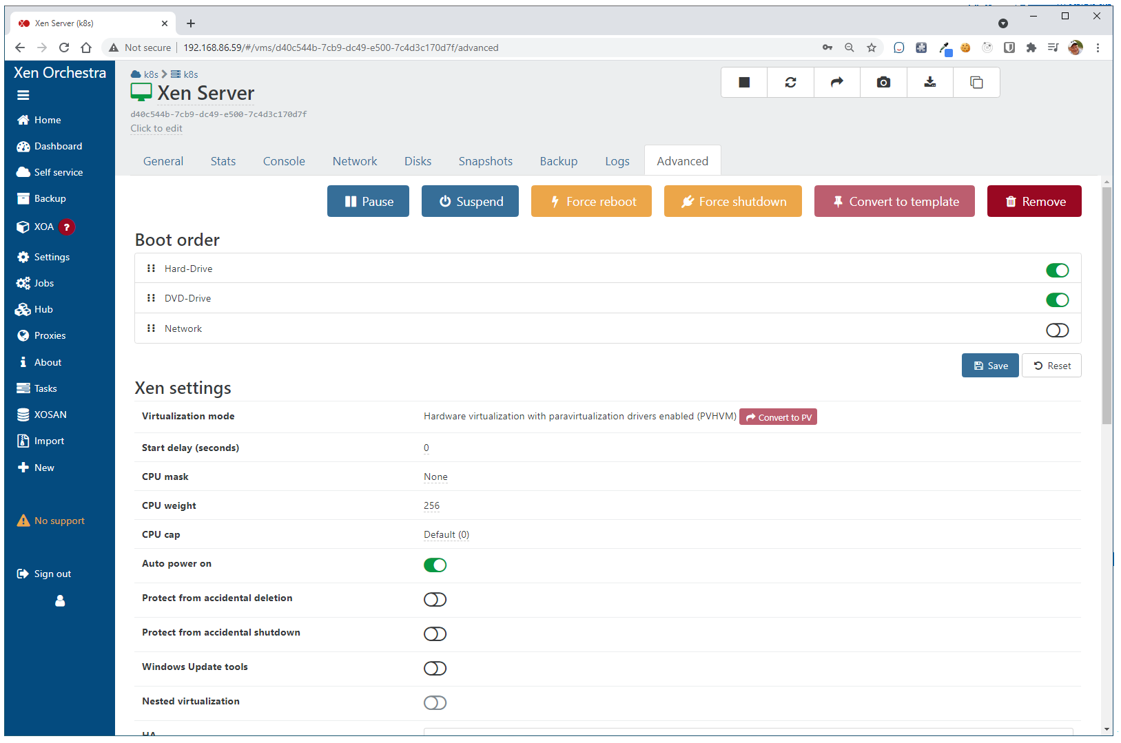
Task: Turn off Auto power on toggle
Action: pyautogui.click(x=435, y=565)
